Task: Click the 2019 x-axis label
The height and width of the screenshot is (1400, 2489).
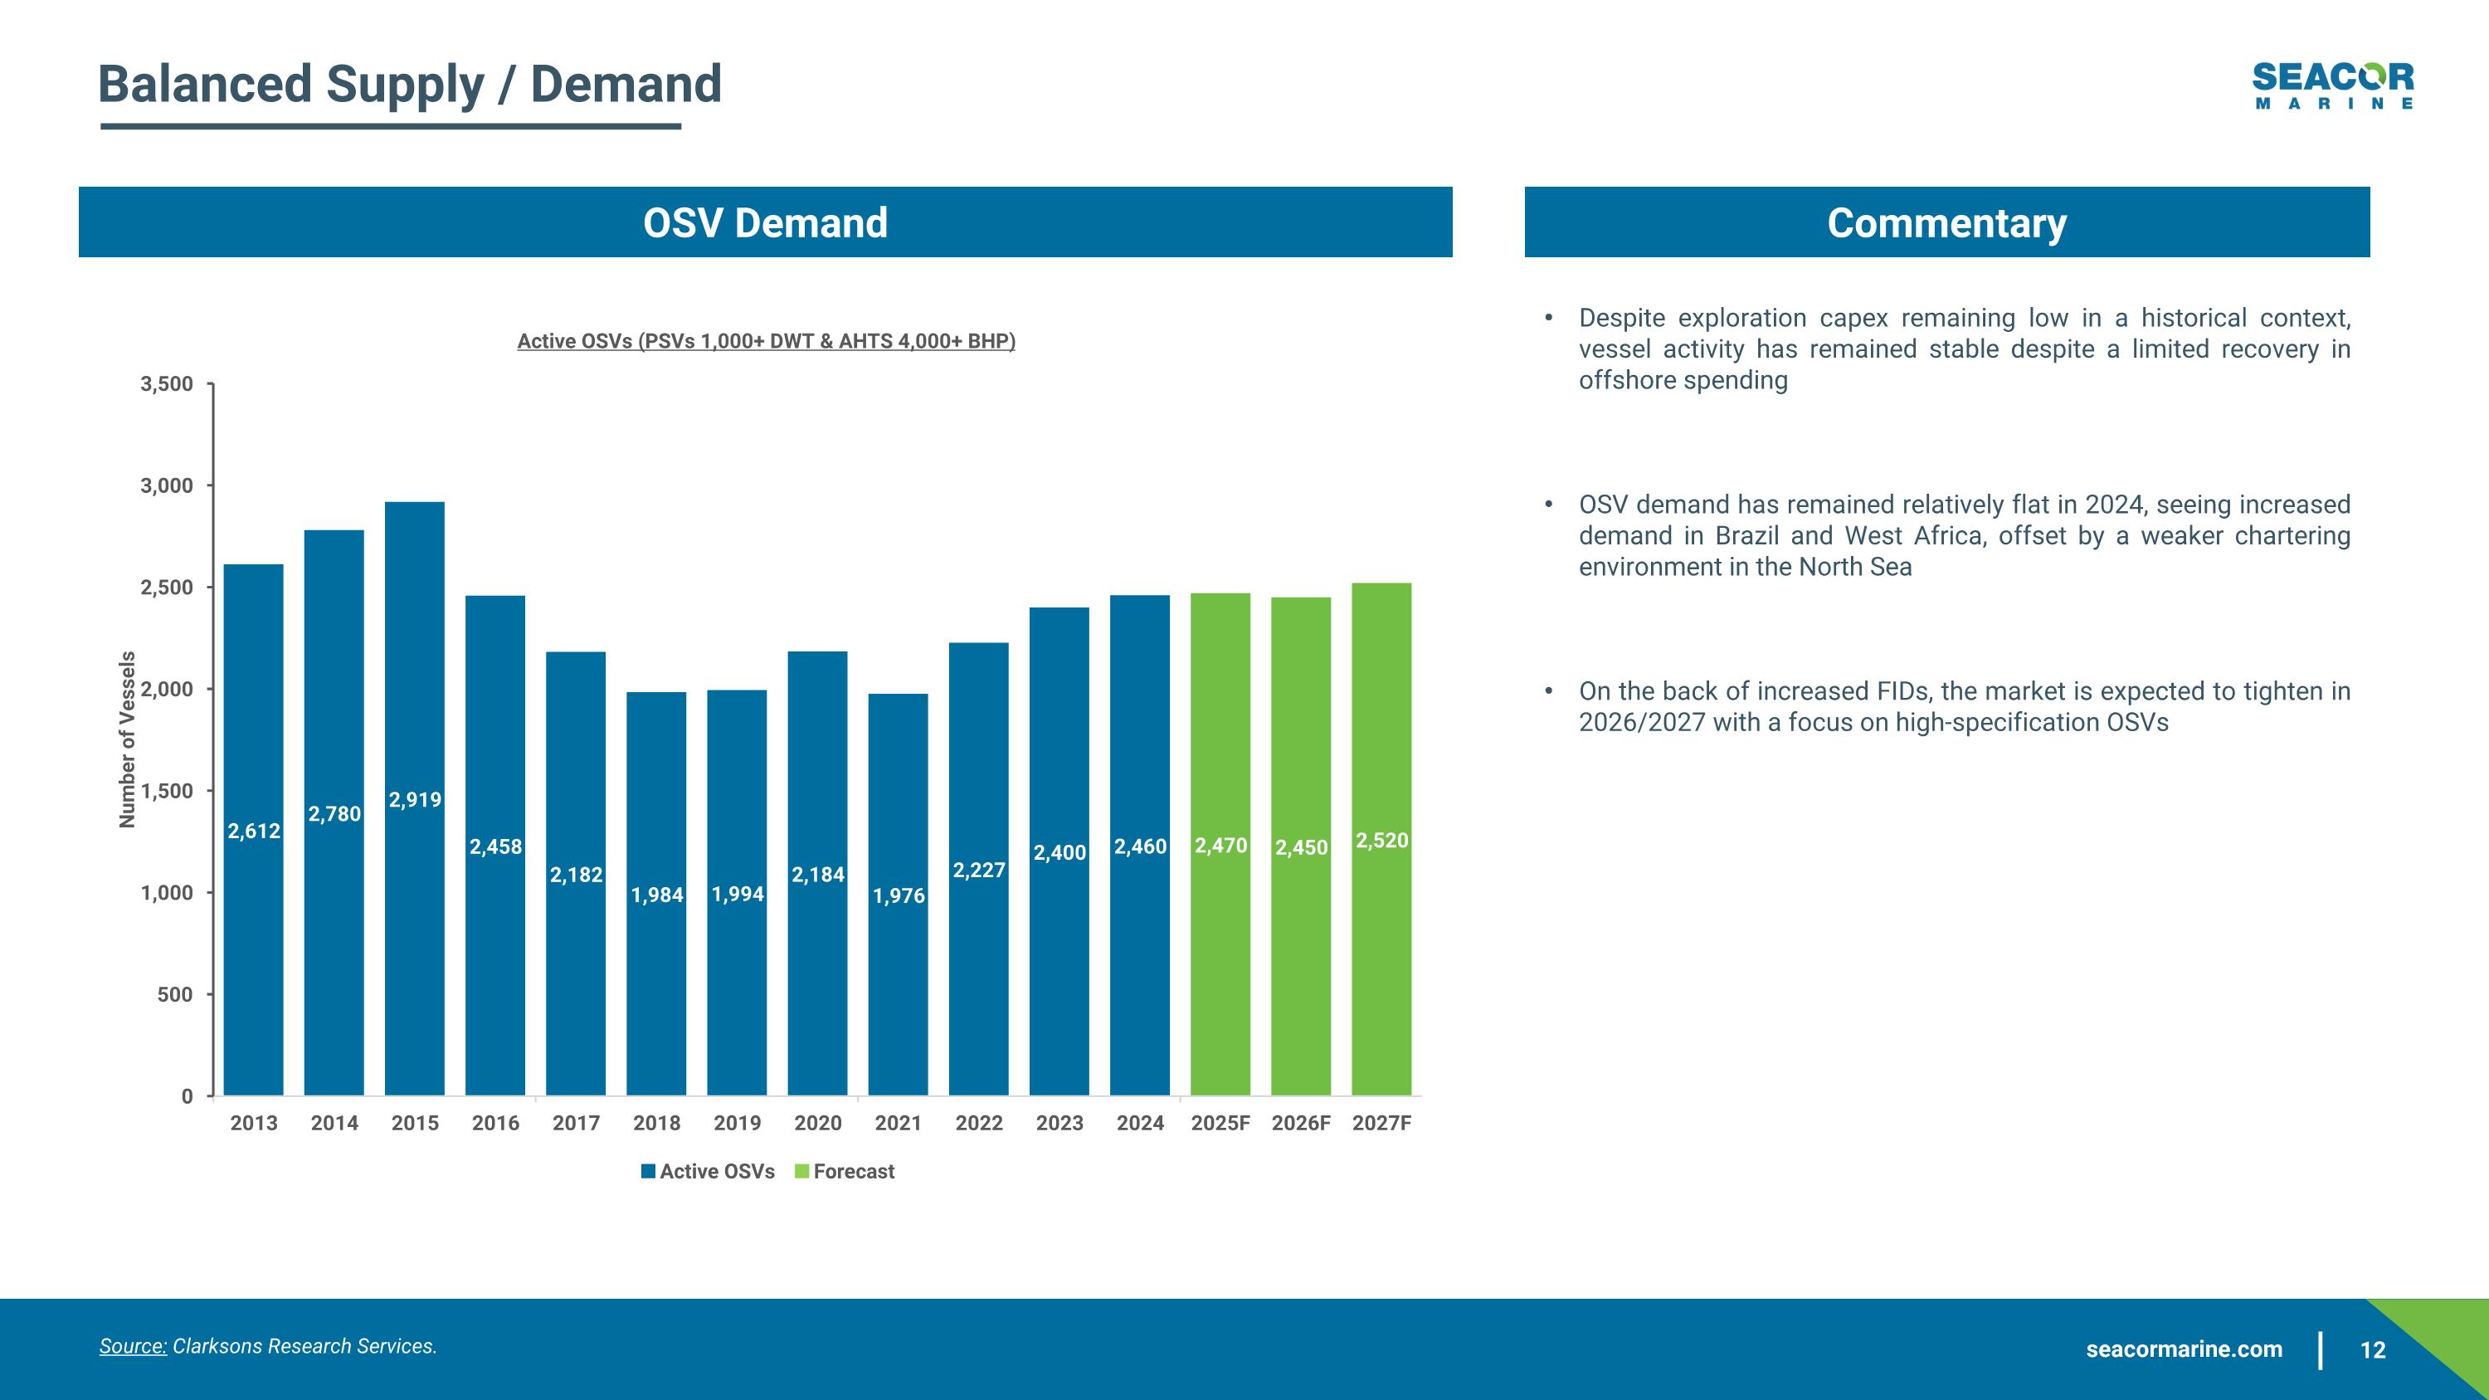Action: pos(738,1123)
